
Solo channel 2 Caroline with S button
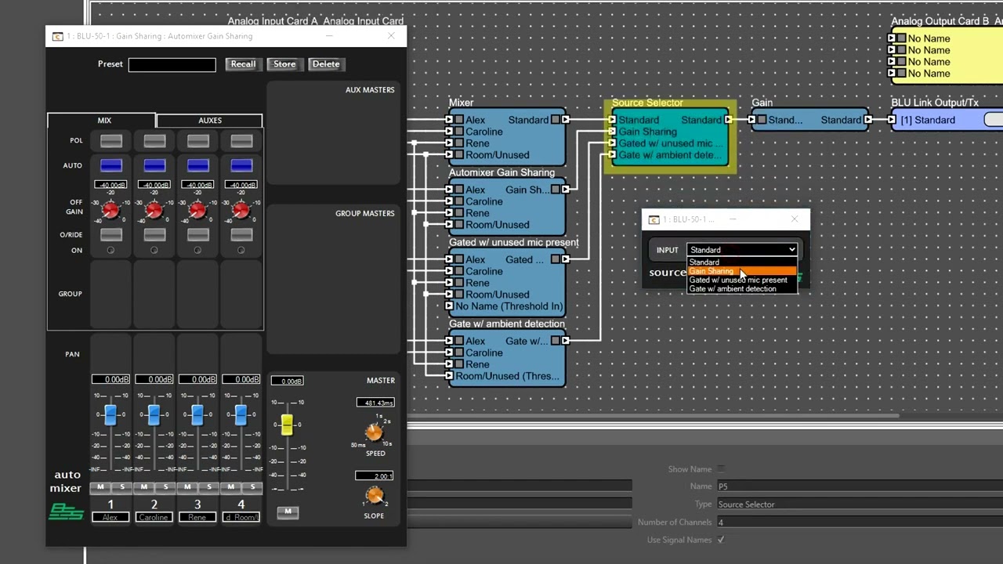tap(165, 487)
